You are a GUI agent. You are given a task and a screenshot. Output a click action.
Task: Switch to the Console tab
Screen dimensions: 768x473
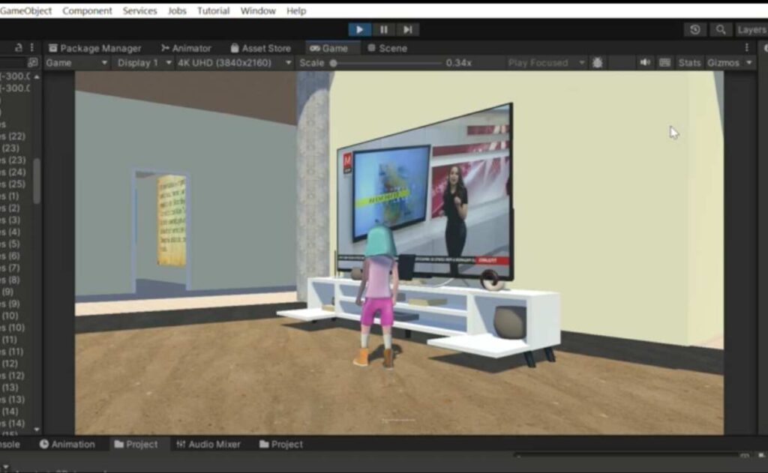tap(10, 444)
